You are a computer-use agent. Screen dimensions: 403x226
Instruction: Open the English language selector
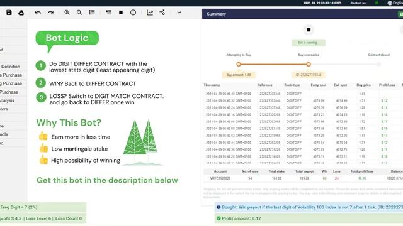coord(395,3)
